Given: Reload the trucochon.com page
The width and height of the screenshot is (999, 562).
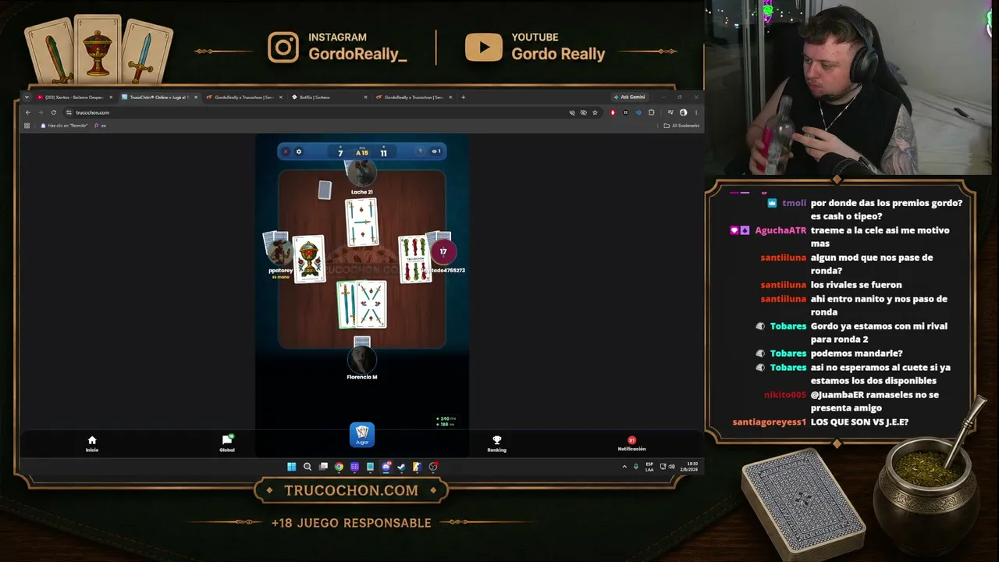Looking at the screenshot, I should click(53, 112).
